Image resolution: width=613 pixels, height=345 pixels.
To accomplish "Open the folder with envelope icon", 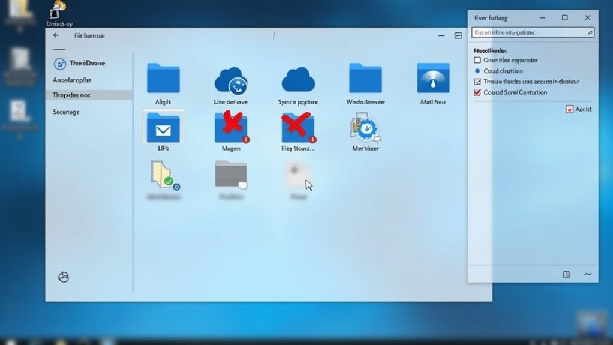I will point(163,127).
